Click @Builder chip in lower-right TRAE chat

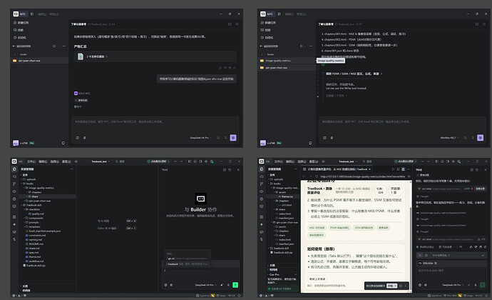(429, 263)
